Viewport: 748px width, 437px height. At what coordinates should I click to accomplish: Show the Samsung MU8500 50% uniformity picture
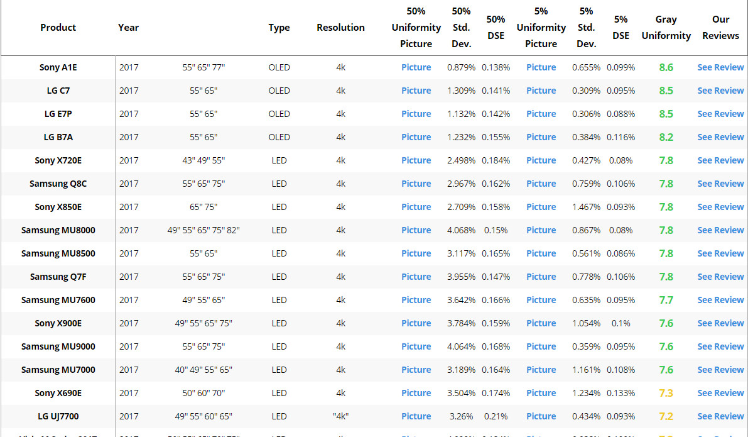(416, 253)
